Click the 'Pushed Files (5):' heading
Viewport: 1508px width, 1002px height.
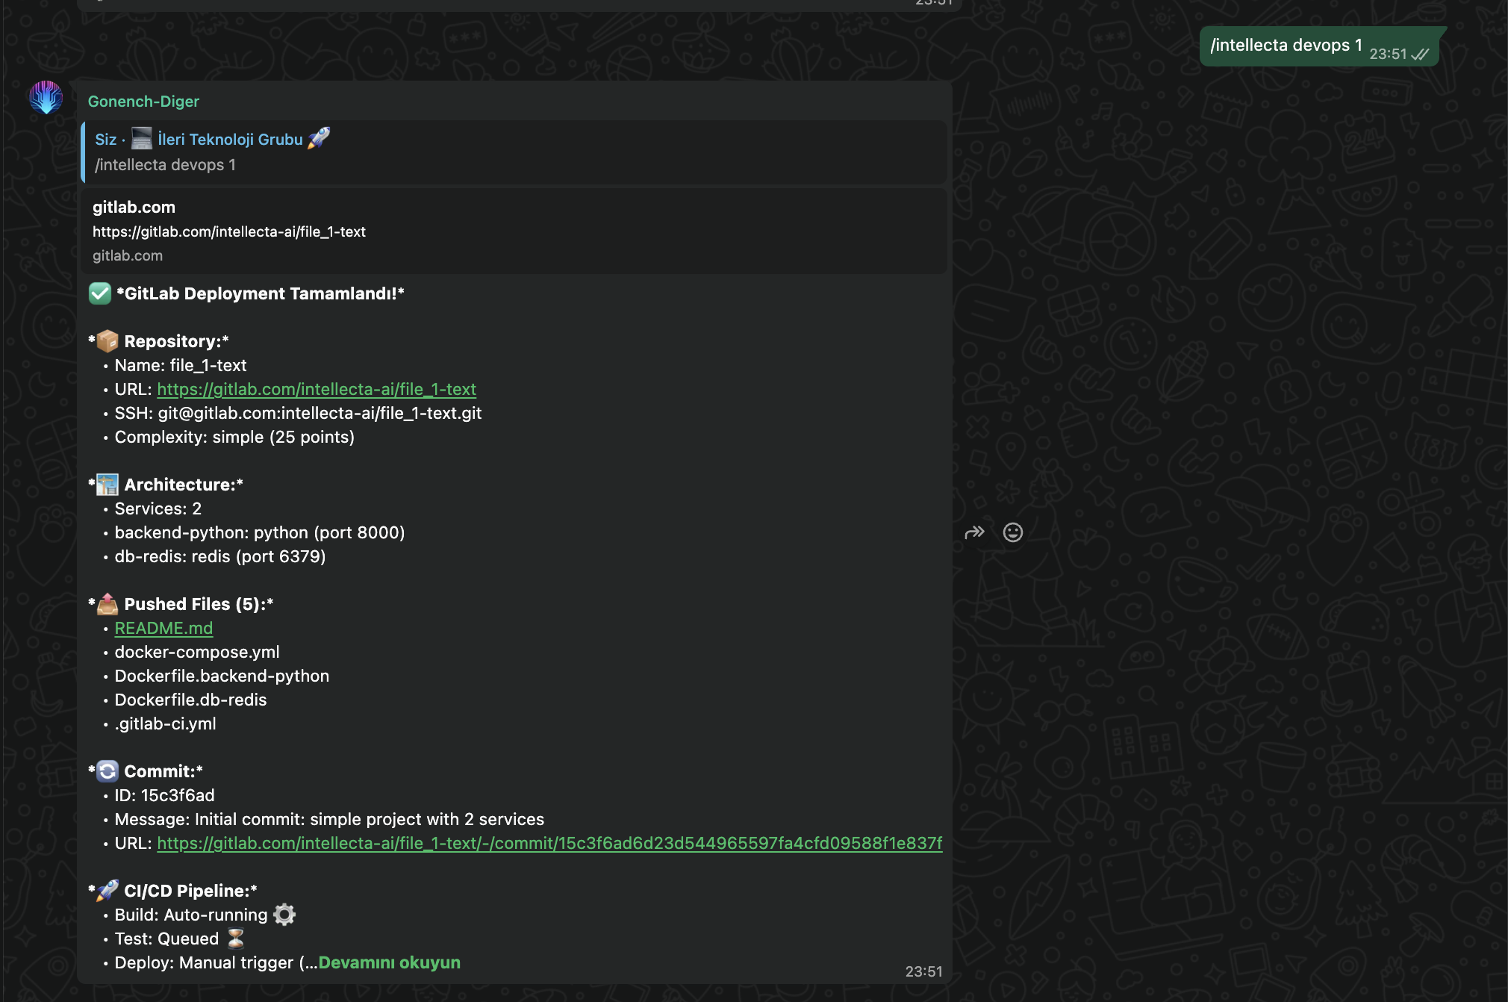click(x=199, y=604)
